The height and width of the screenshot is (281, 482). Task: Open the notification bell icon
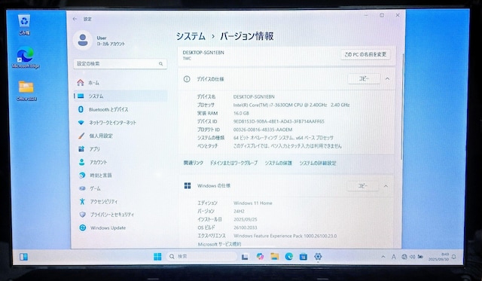pyautogui.click(x=454, y=257)
